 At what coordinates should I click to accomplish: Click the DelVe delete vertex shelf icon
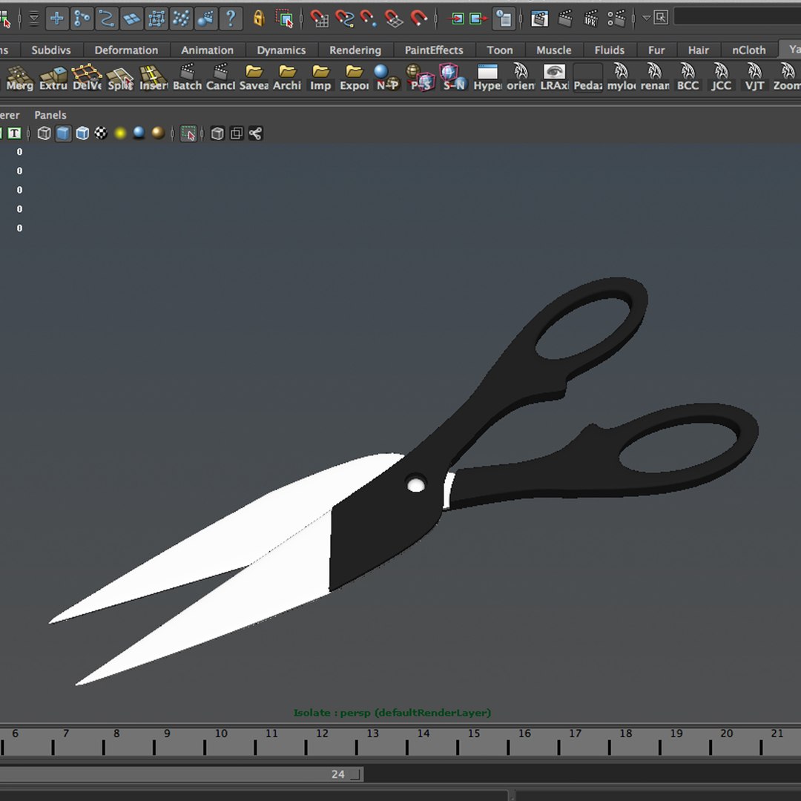point(87,78)
